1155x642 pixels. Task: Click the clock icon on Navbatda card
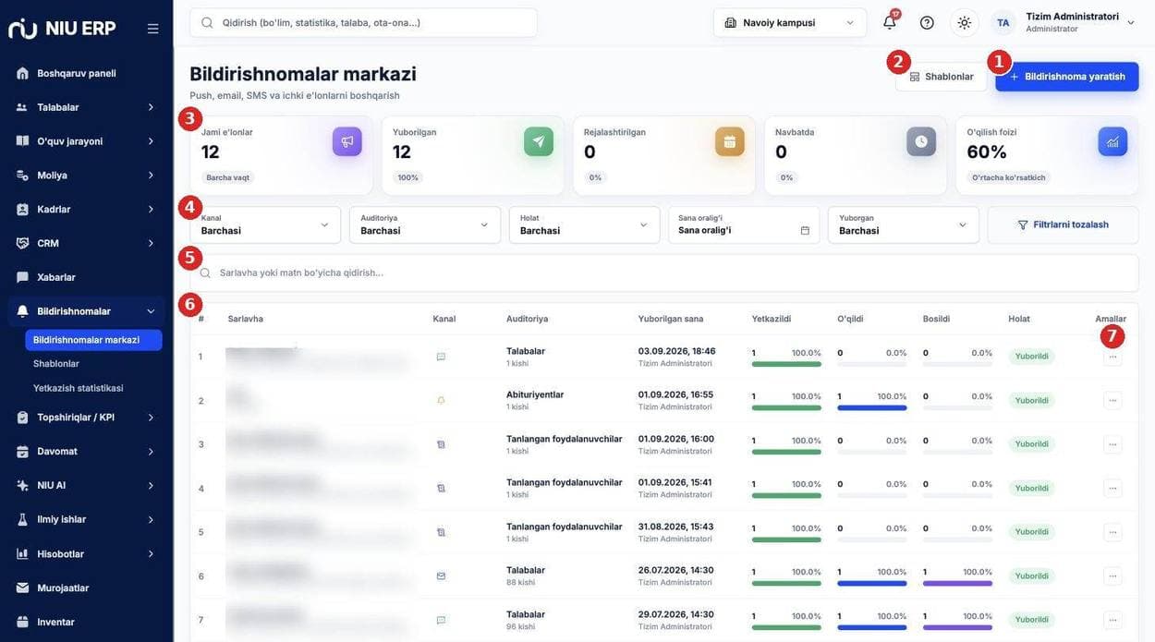pos(921,141)
